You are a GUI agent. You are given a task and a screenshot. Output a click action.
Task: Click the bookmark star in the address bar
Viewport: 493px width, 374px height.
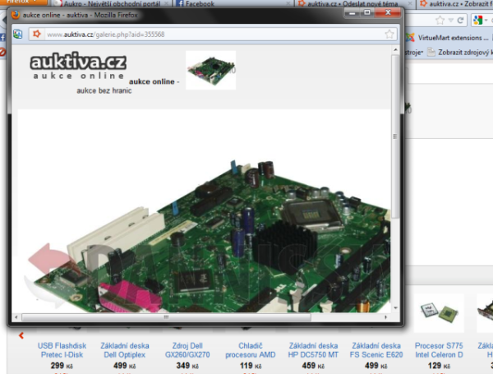(x=389, y=35)
